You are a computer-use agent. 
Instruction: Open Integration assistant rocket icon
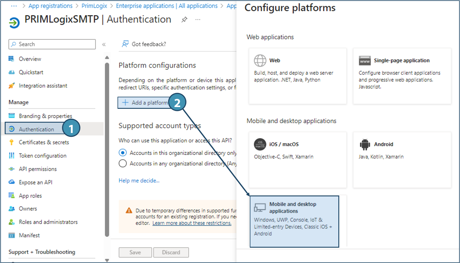(12, 86)
